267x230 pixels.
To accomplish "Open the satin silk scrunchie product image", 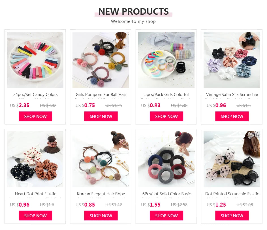I will [232, 60].
